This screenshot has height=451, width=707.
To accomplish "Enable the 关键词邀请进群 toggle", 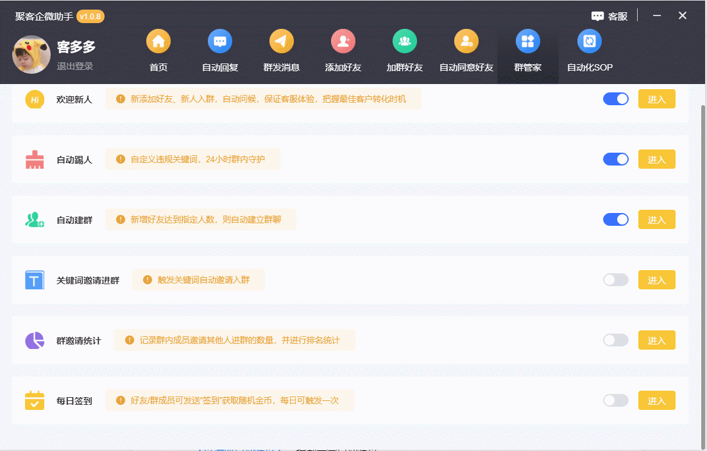I will [616, 280].
